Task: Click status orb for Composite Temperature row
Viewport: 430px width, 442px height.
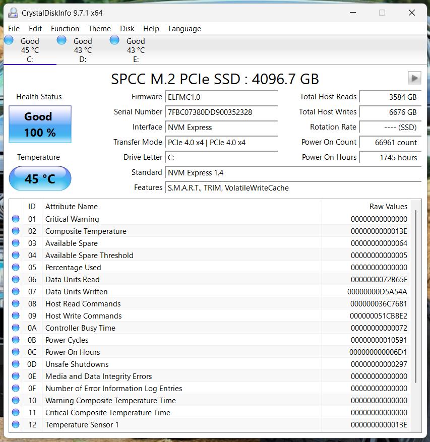Action: [x=16, y=231]
